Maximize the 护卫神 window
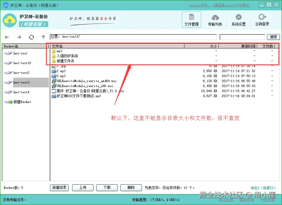The height and width of the screenshot is (205, 282). point(269,5)
